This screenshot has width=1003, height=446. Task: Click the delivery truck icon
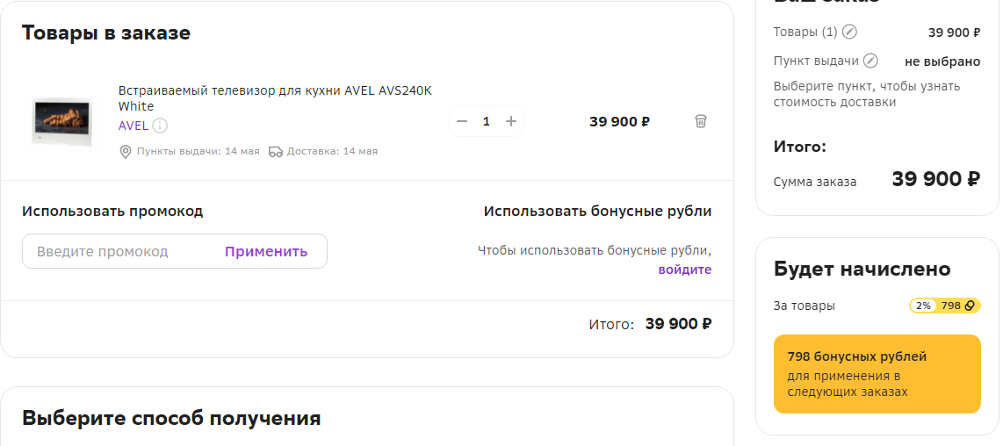(x=276, y=151)
